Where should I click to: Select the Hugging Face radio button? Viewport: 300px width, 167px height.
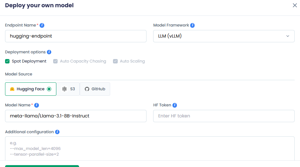(x=49, y=89)
